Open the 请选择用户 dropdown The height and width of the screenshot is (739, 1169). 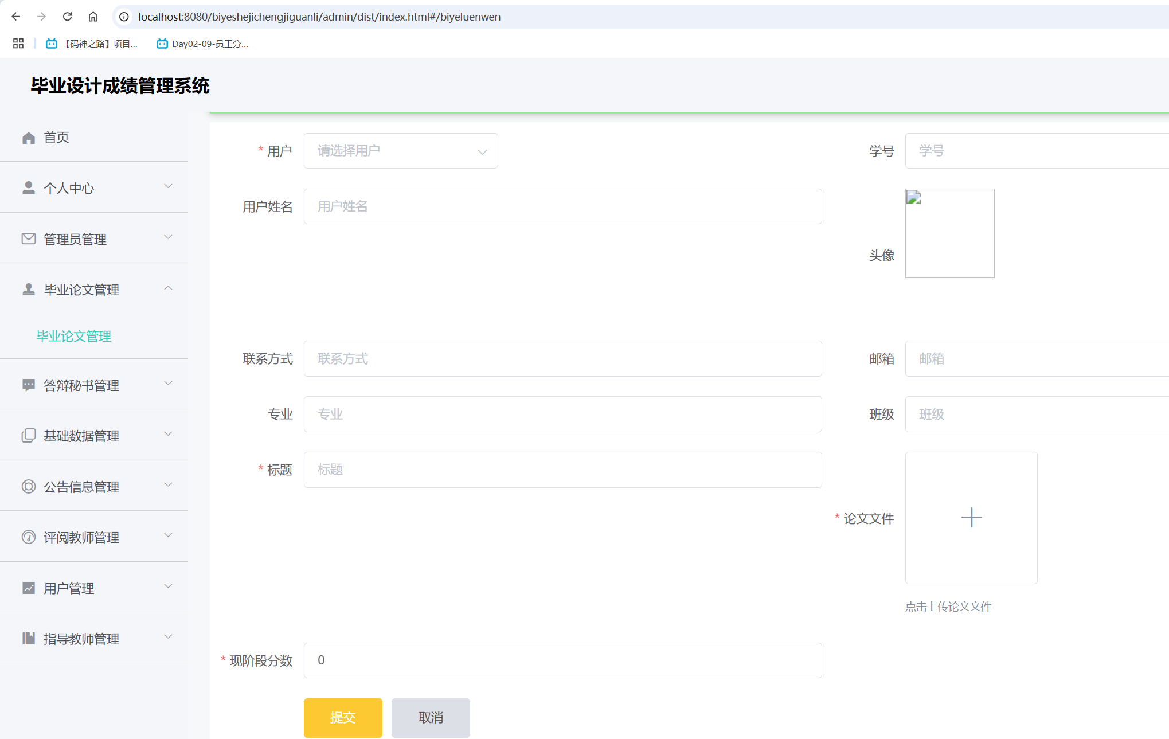401,151
